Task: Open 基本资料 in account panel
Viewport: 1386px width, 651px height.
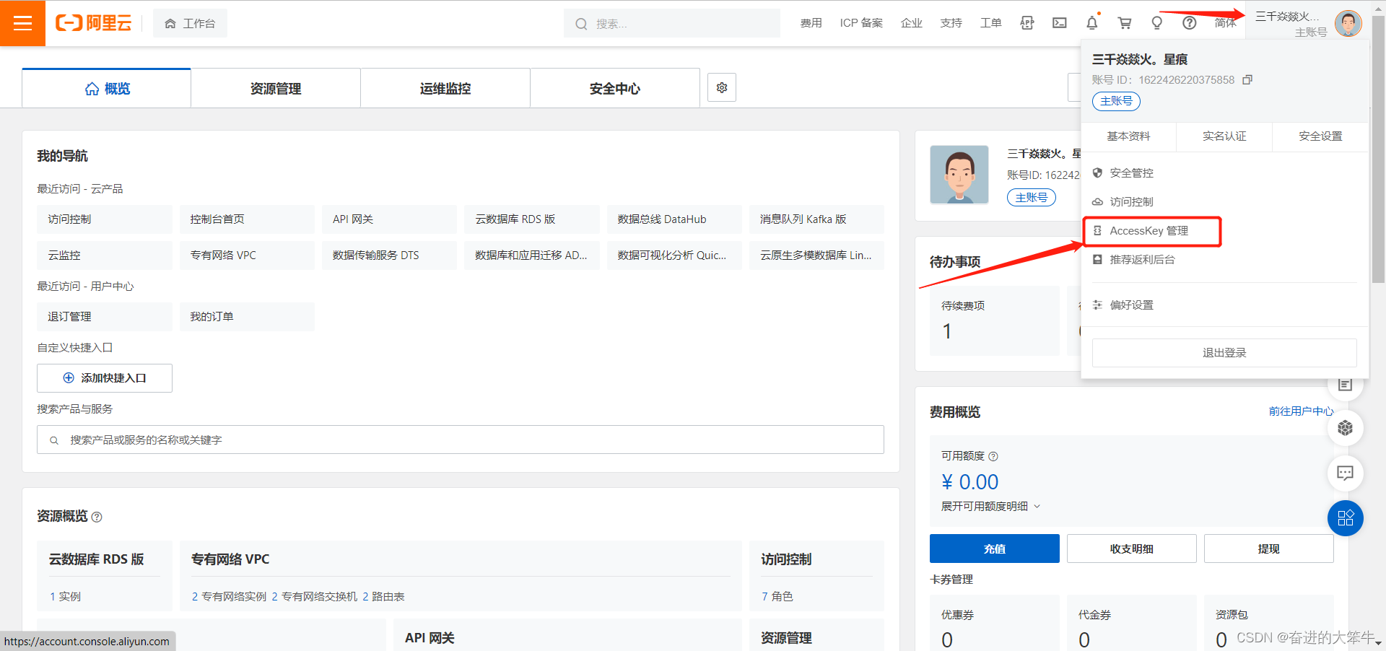Action: click(x=1128, y=136)
